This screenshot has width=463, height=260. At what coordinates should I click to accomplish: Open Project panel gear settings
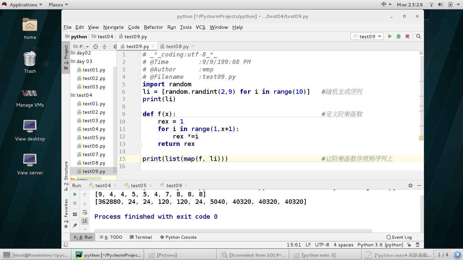coord(115,47)
